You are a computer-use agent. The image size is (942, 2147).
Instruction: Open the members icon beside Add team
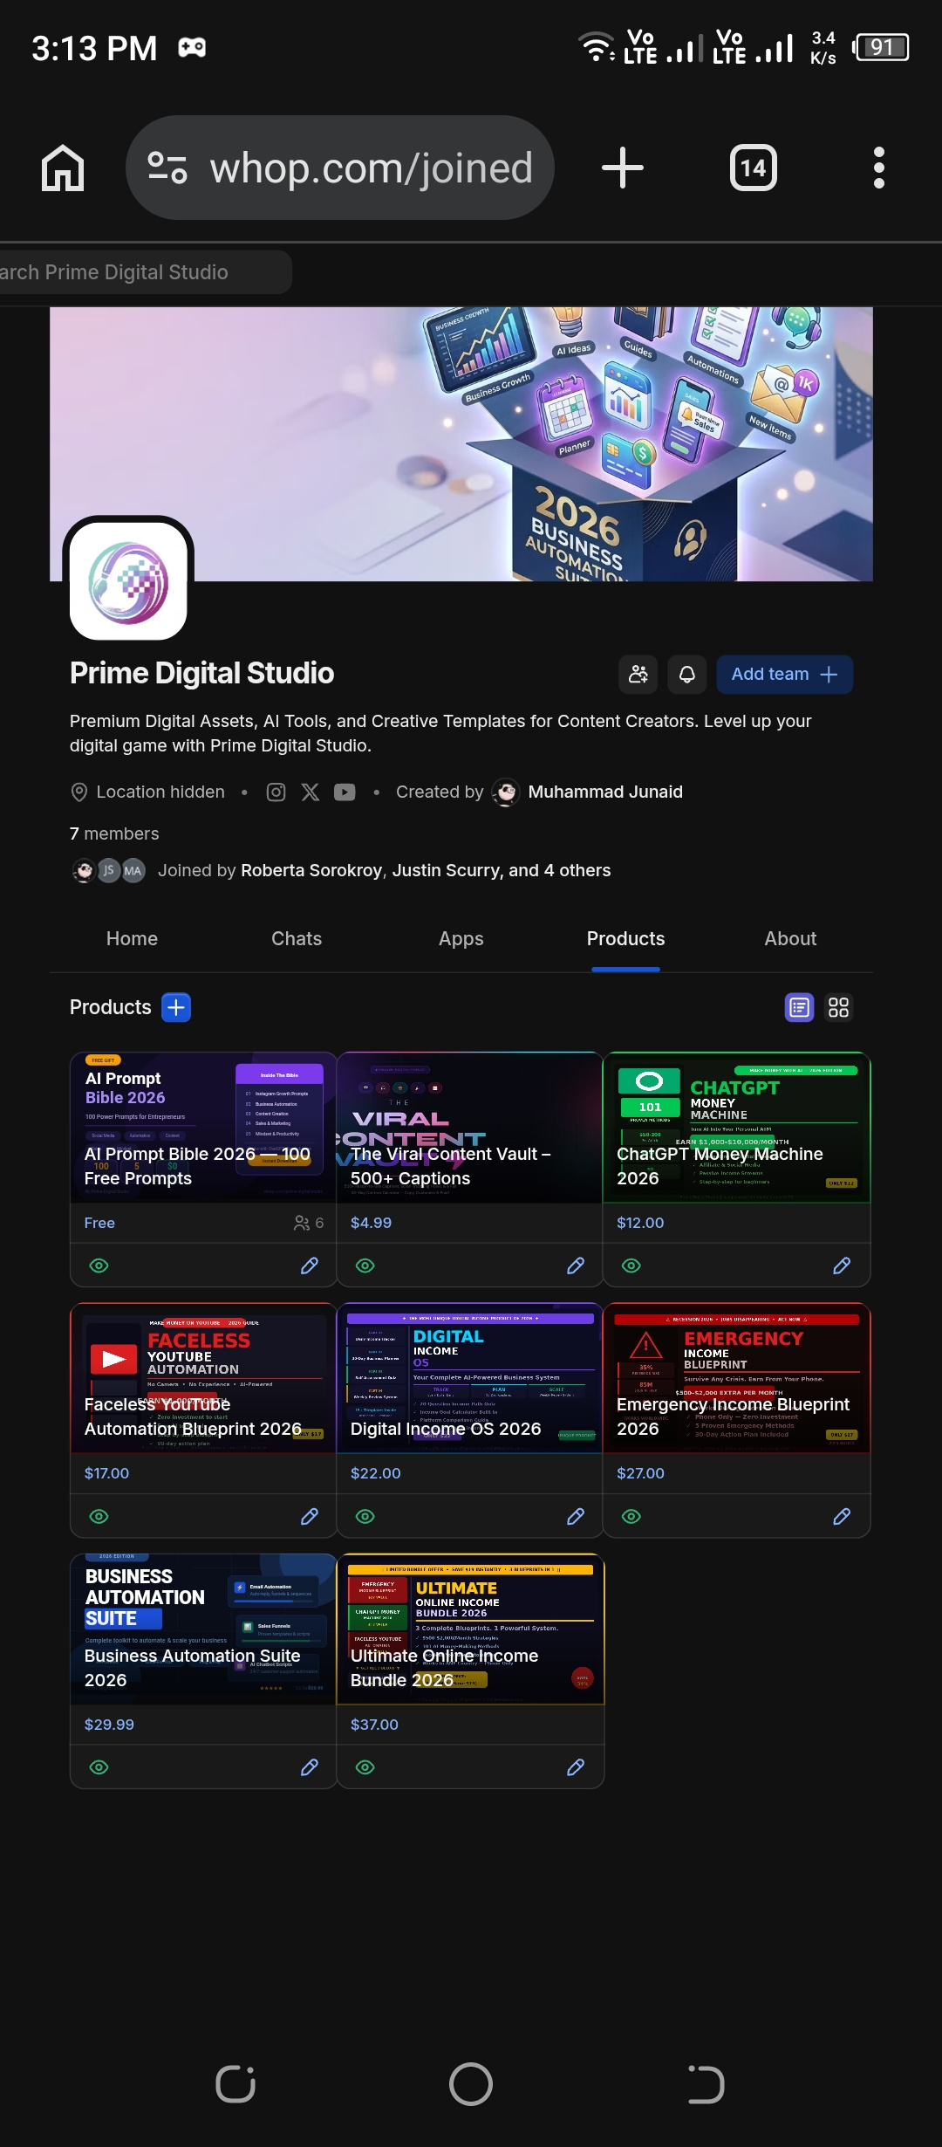638,675
